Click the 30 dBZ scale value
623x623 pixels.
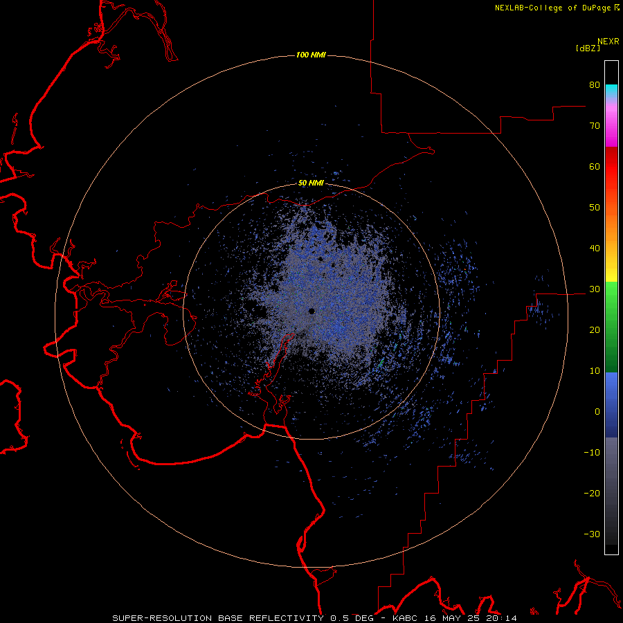coord(595,289)
